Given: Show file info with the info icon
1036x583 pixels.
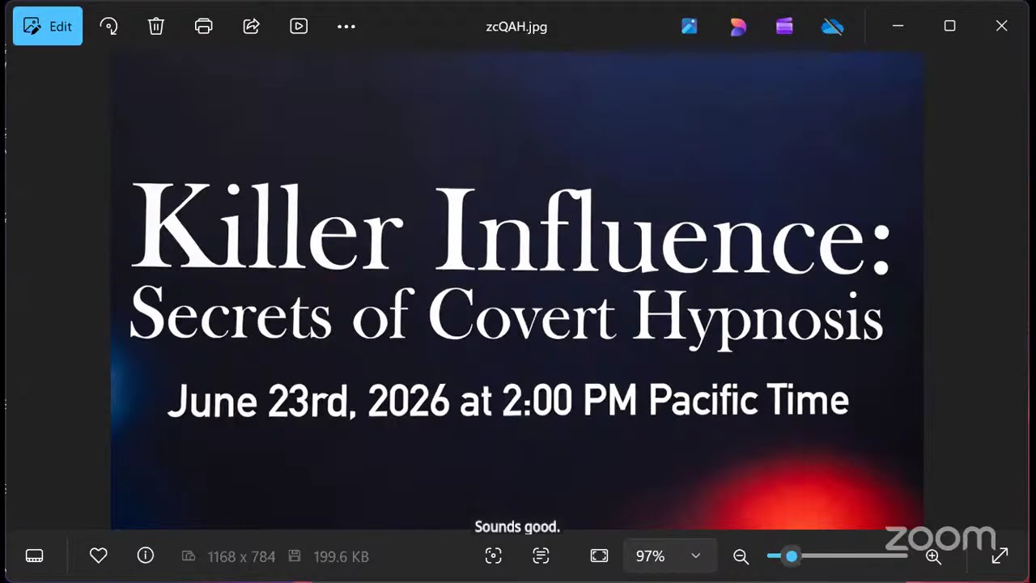Looking at the screenshot, I should 146,555.
